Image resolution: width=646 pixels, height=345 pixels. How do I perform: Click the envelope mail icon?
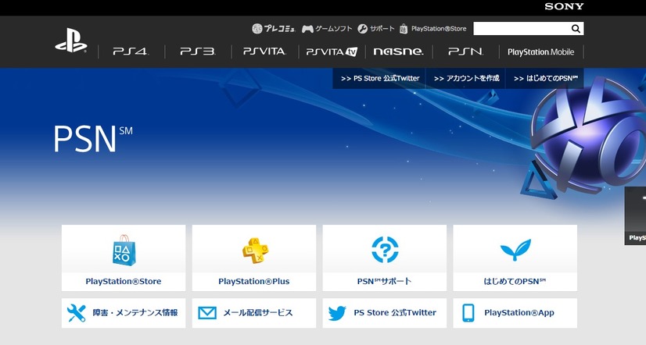click(x=207, y=313)
